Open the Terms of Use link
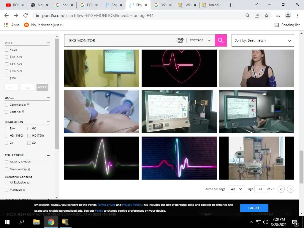304x228 pixels. point(106,205)
